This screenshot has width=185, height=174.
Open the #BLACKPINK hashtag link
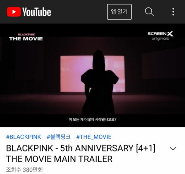[x=24, y=137]
